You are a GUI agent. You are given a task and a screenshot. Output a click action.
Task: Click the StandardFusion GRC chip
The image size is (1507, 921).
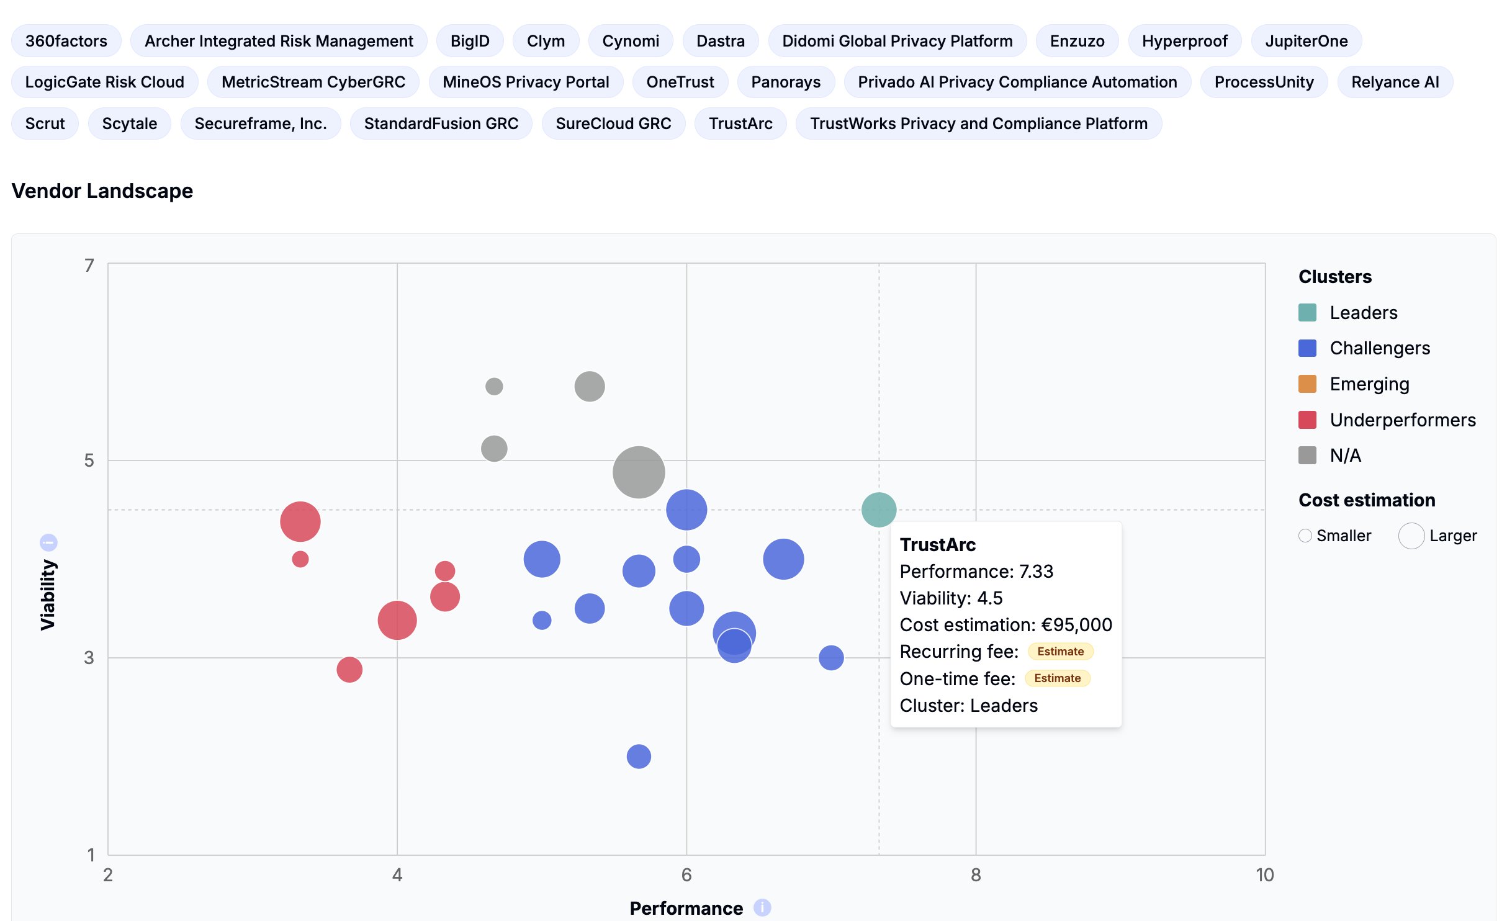click(441, 124)
